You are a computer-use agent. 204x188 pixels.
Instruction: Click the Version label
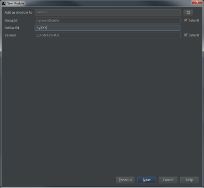[x=10, y=35]
